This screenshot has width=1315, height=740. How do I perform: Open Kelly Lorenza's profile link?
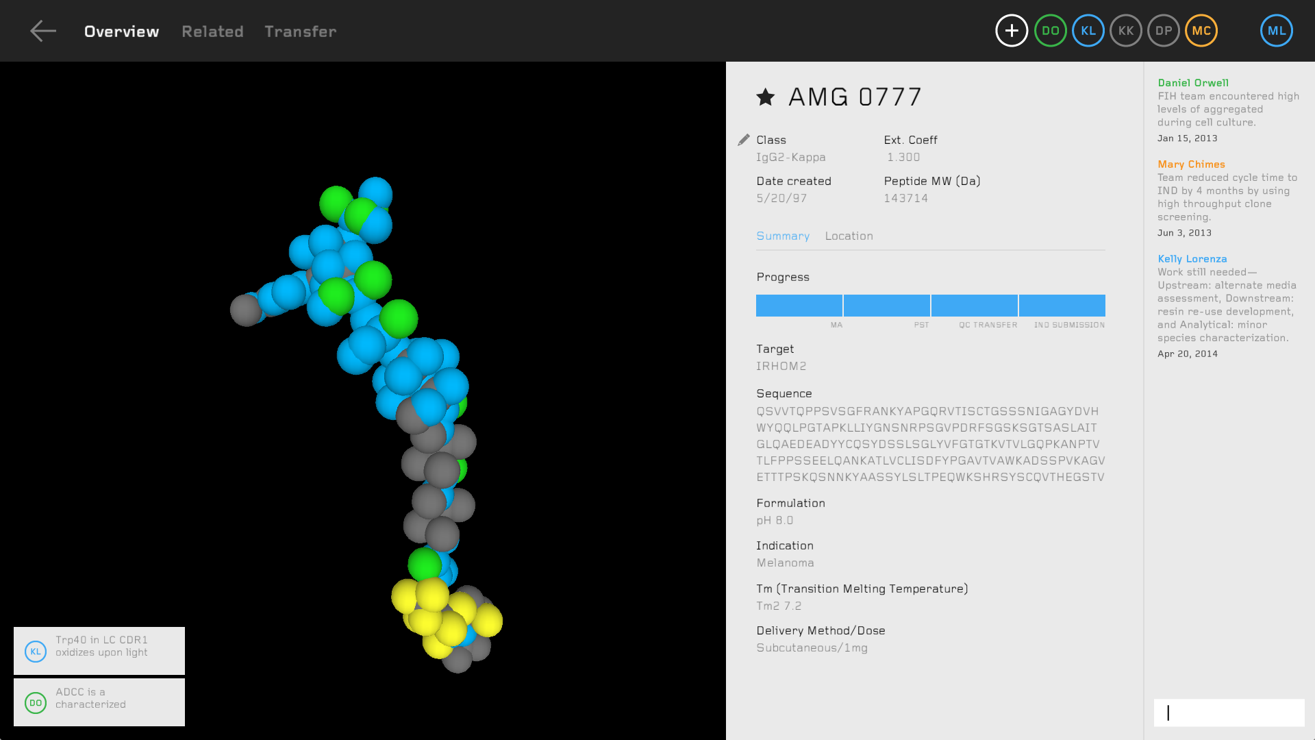click(1192, 259)
